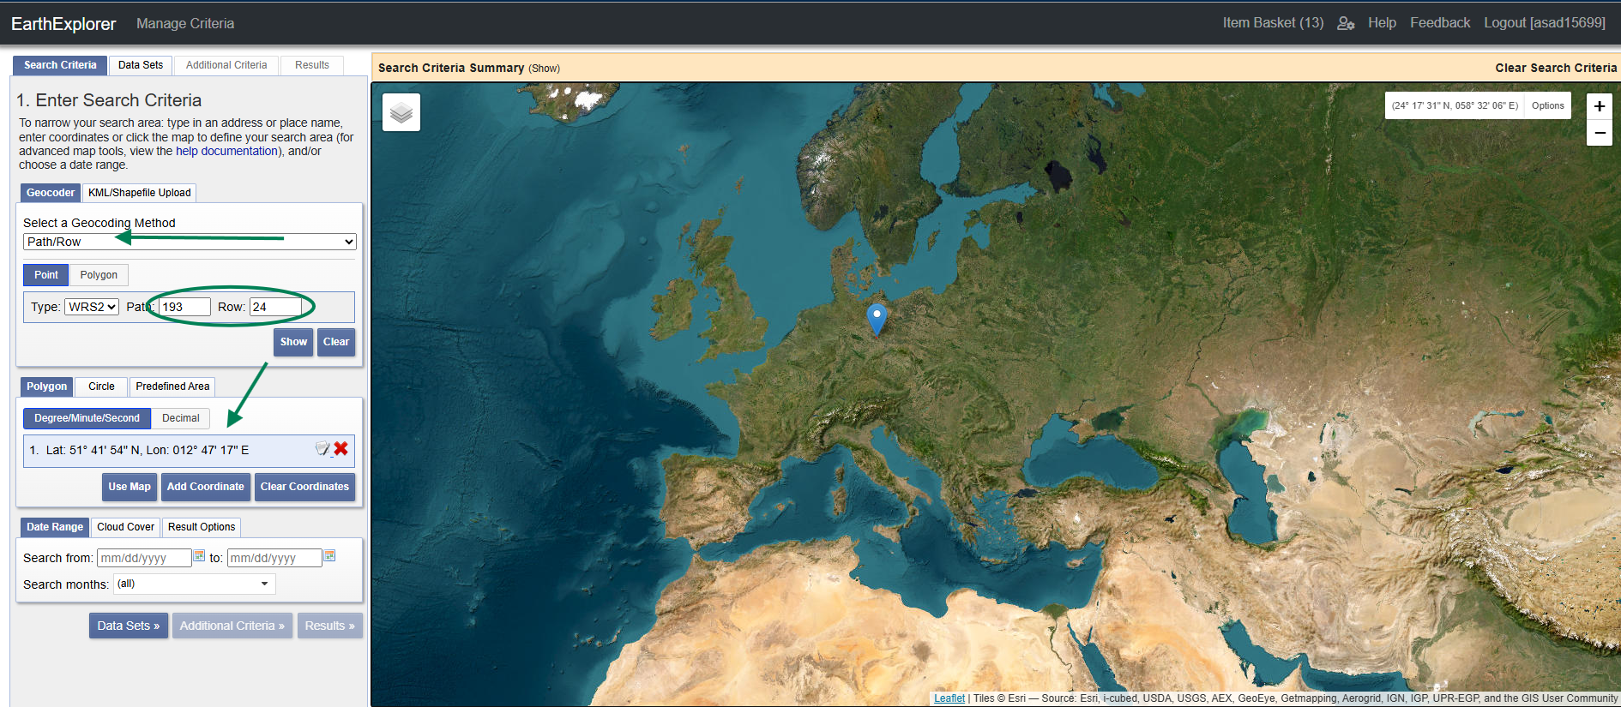Edit coordinate 1 with pencil icon
The image size is (1621, 707).
point(322,448)
